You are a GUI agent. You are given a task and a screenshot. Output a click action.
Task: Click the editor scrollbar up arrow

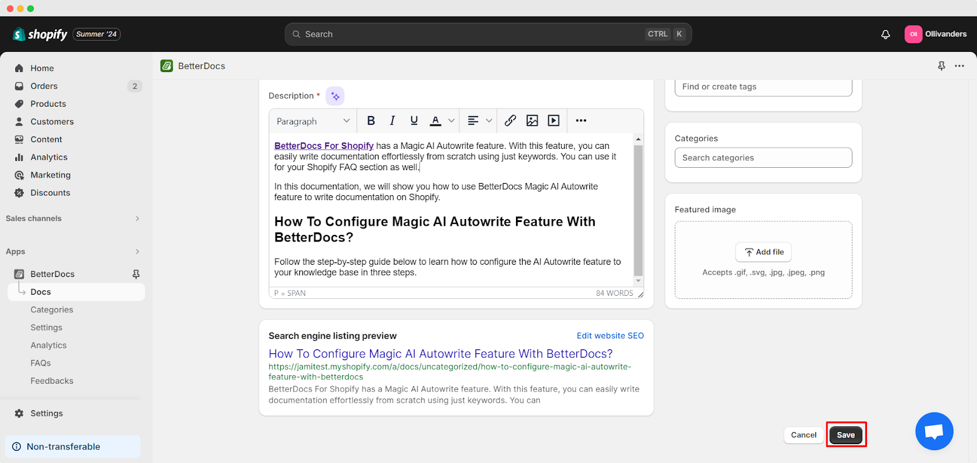pos(638,139)
